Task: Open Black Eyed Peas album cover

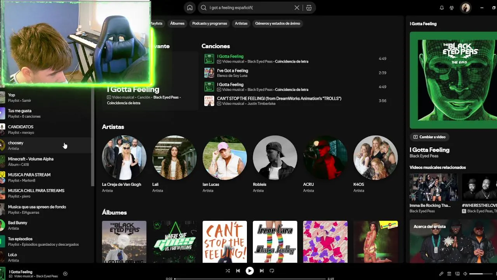Action: click(x=124, y=242)
